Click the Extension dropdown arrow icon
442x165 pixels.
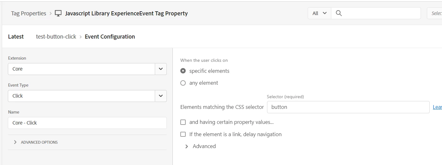coord(161,69)
